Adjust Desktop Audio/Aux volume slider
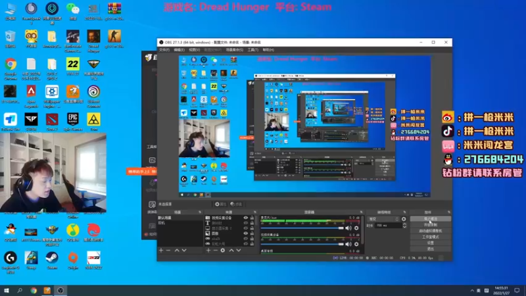Image resolution: width=526 pixels, height=296 pixels. click(302, 228)
